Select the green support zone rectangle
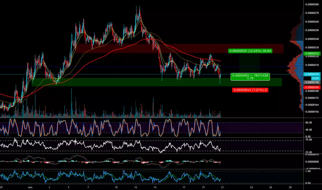Viewport: 322px width, 190px height. tap(157, 82)
